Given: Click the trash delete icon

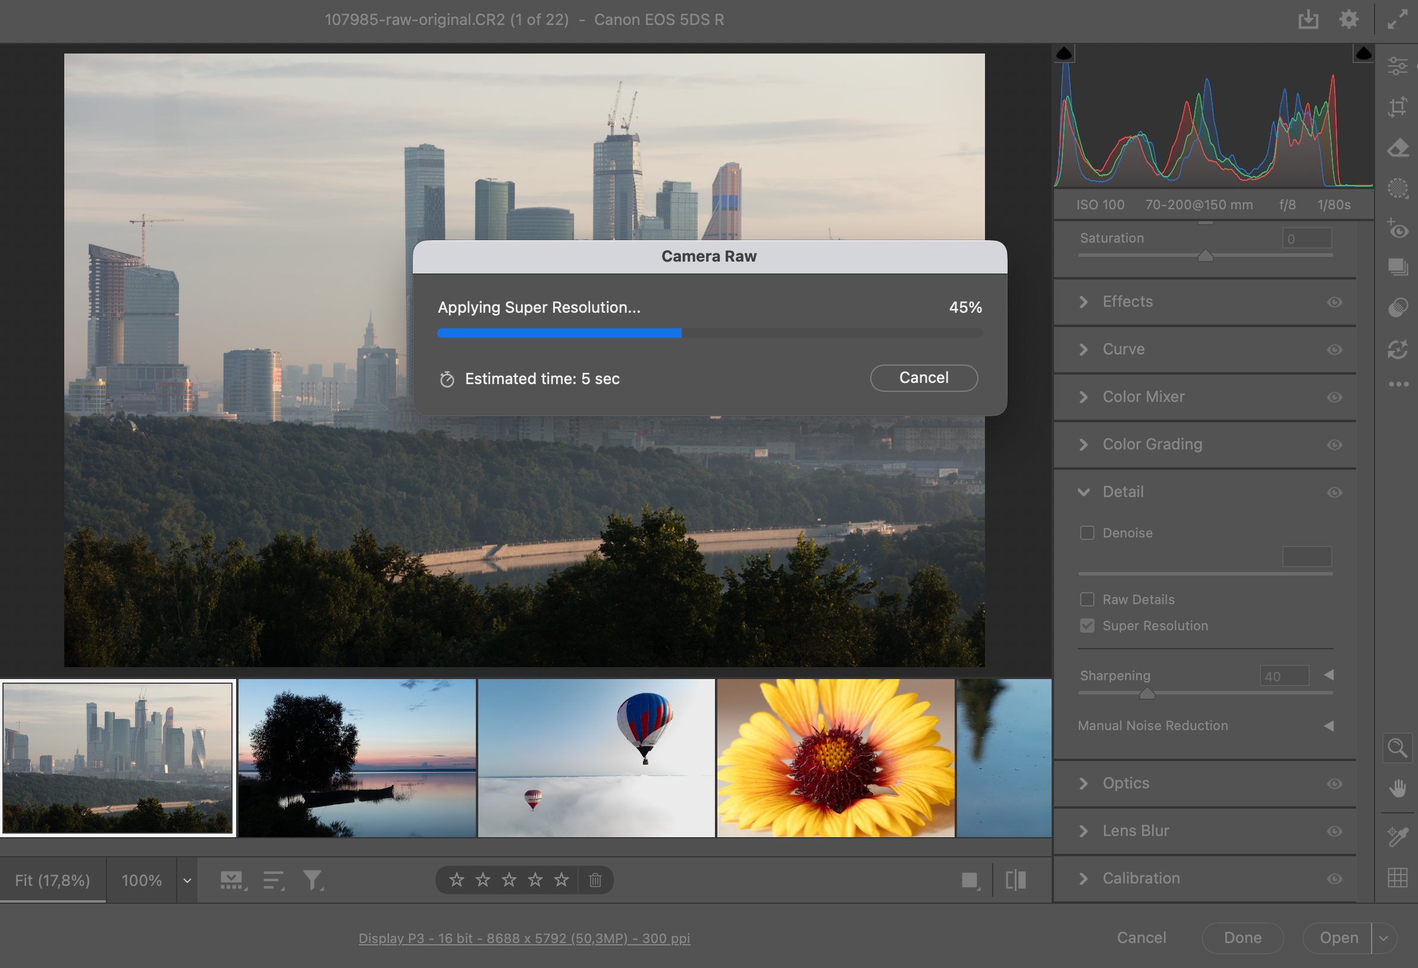Looking at the screenshot, I should pyautogui.click(x=595, y=880).
